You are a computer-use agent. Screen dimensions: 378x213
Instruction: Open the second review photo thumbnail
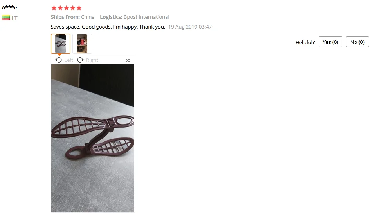[x=82, y=44]
